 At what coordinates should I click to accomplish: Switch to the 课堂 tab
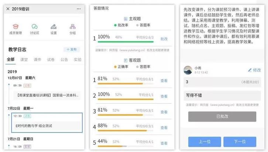24,59
